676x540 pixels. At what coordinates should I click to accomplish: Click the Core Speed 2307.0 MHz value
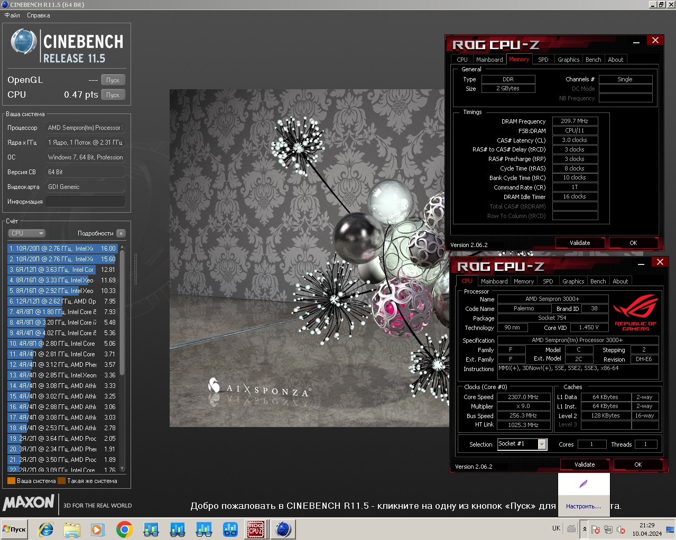click(523, 397)
